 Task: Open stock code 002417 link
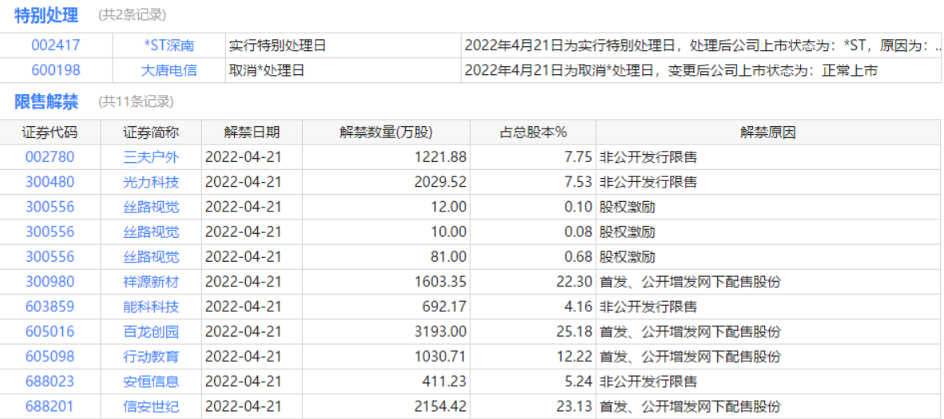tap(55, 45)
